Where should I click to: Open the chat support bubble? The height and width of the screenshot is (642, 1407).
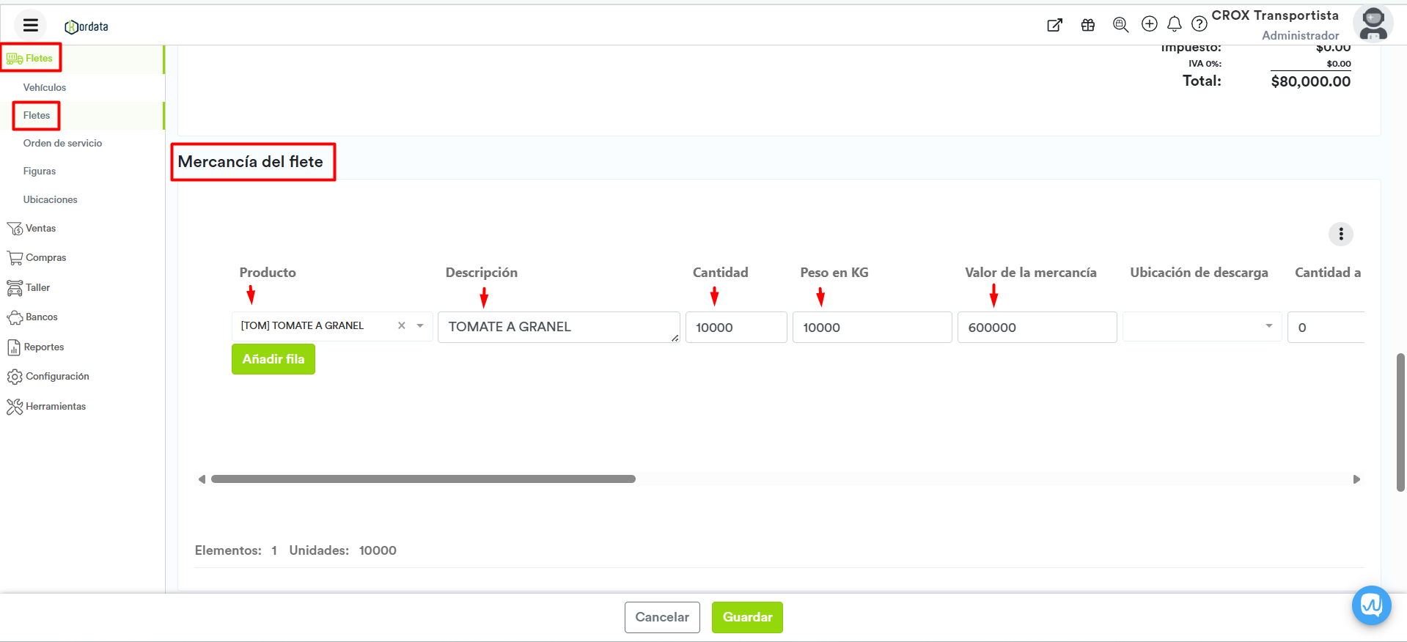[x=1371, y=605]
